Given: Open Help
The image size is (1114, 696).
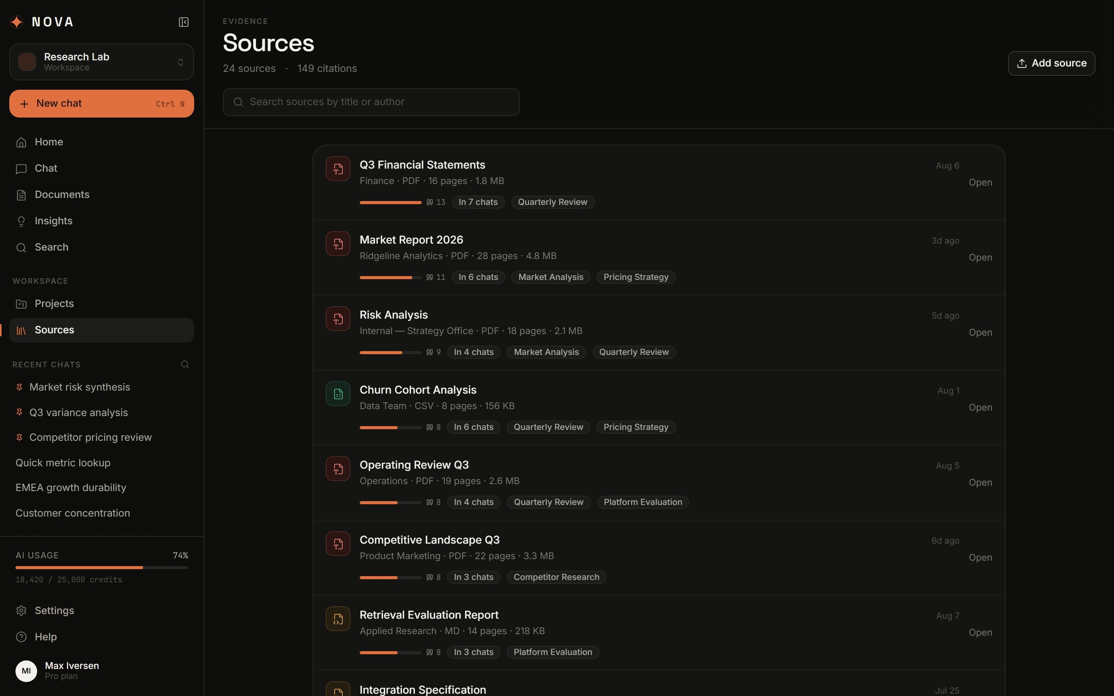Looking at the screenshot, I should [x=101, y=636].
